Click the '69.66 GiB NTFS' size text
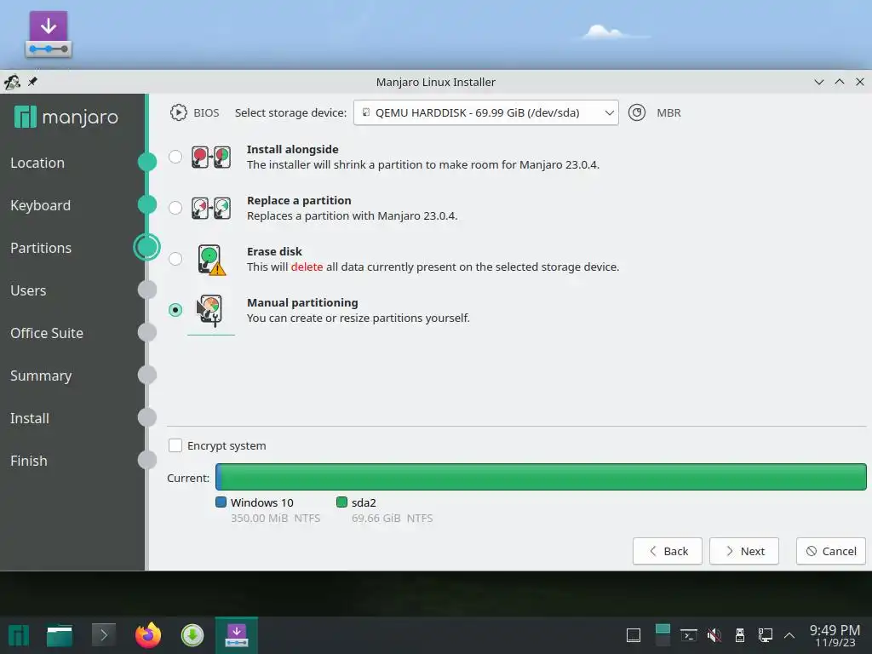The image size is (872, 654). click(392, 519)
